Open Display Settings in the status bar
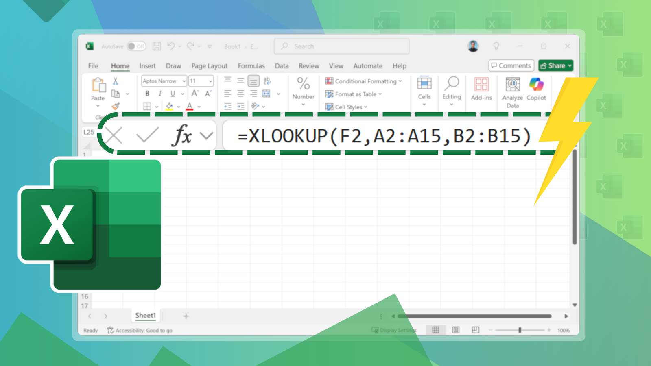Viewport: 651px width, 366px height. point(394,330)
